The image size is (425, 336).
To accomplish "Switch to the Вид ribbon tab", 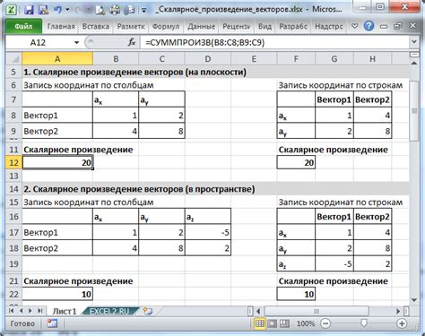I will click(265, 26).
